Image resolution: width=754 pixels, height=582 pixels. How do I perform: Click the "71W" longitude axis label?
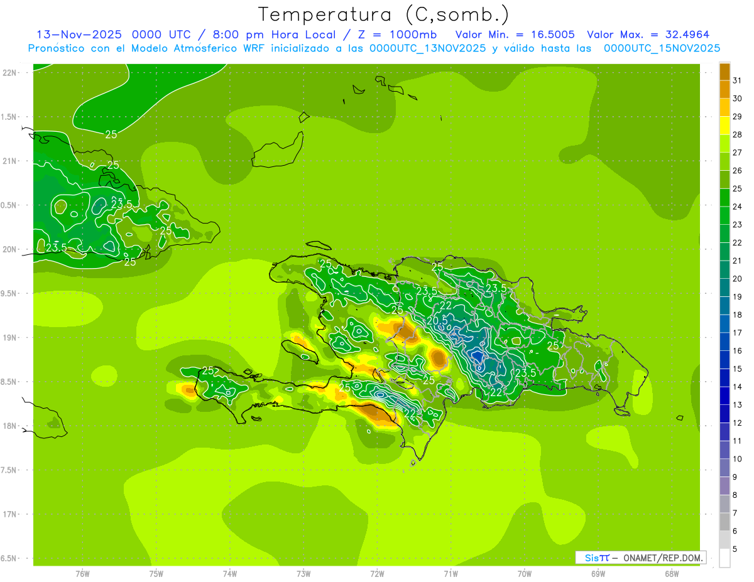click(x=451, y=574)
